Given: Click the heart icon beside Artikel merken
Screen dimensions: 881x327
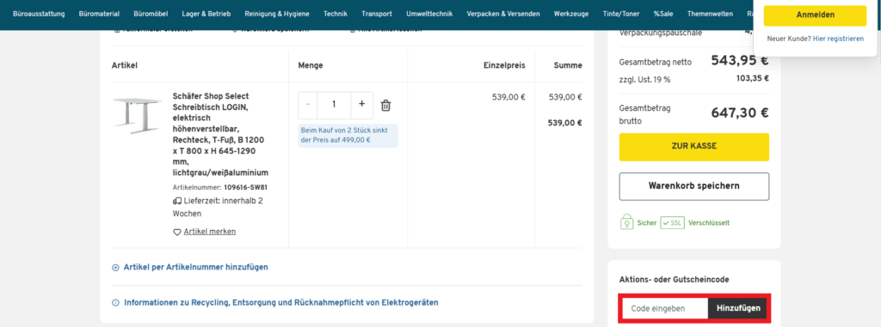Looking at the screenshot, I should click(176, 232).
